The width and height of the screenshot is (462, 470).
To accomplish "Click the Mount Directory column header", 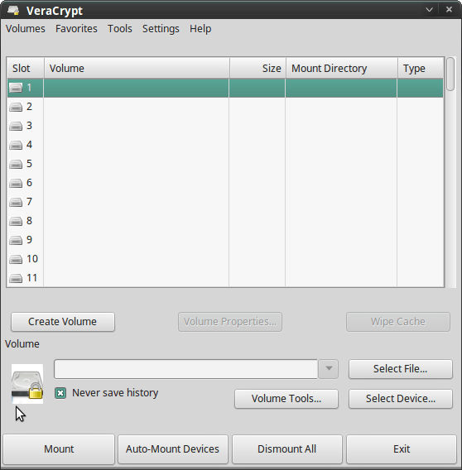I will (x=342, y=69).
